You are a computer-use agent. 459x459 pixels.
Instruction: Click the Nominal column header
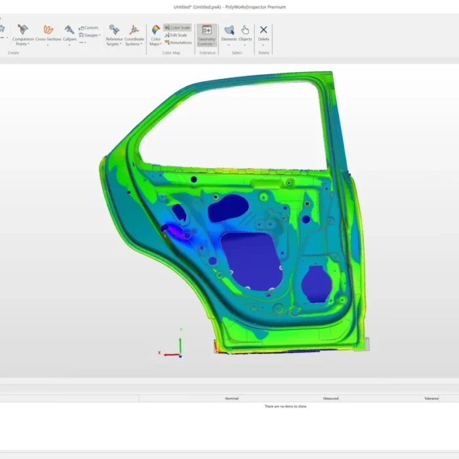[x=231, y=398]
